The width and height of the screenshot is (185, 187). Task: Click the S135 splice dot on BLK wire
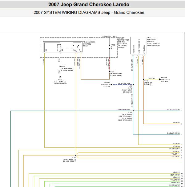[60, 66]
